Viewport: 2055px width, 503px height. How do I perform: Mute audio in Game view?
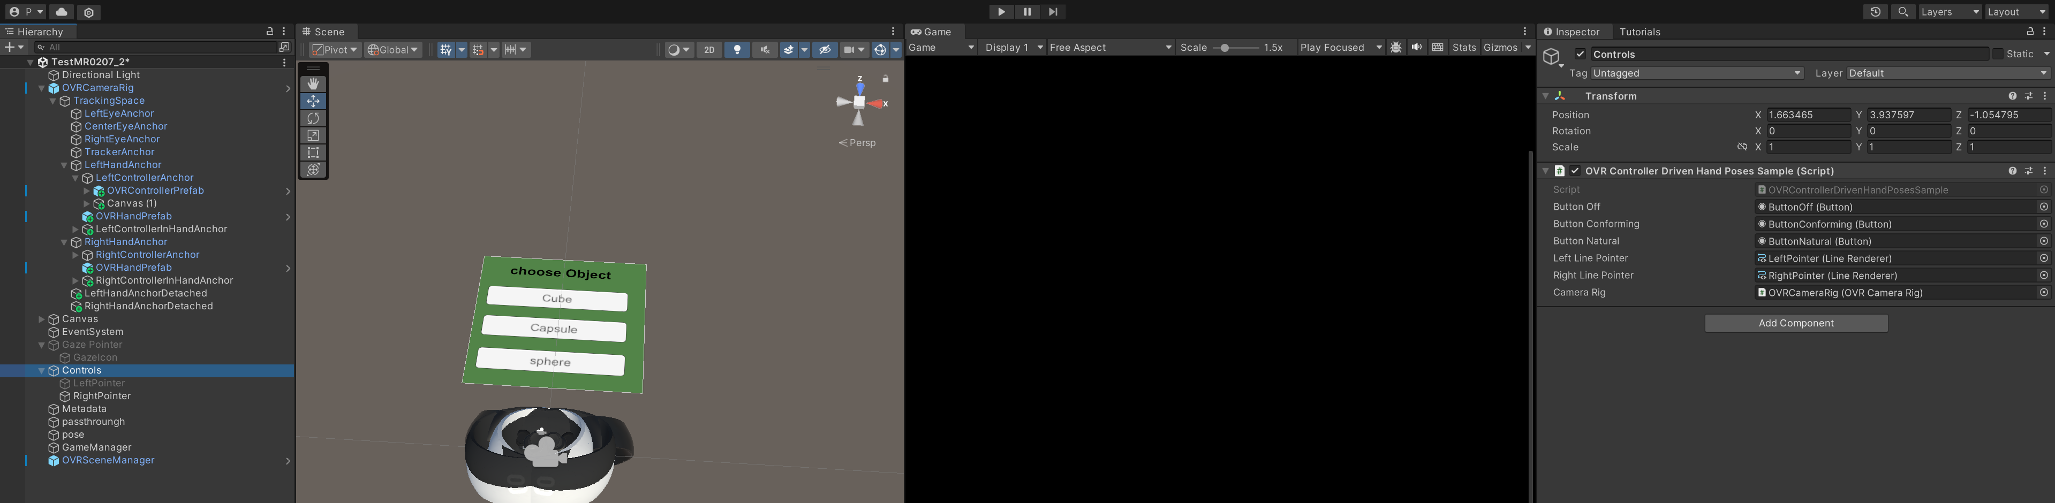click(1416, 48)
